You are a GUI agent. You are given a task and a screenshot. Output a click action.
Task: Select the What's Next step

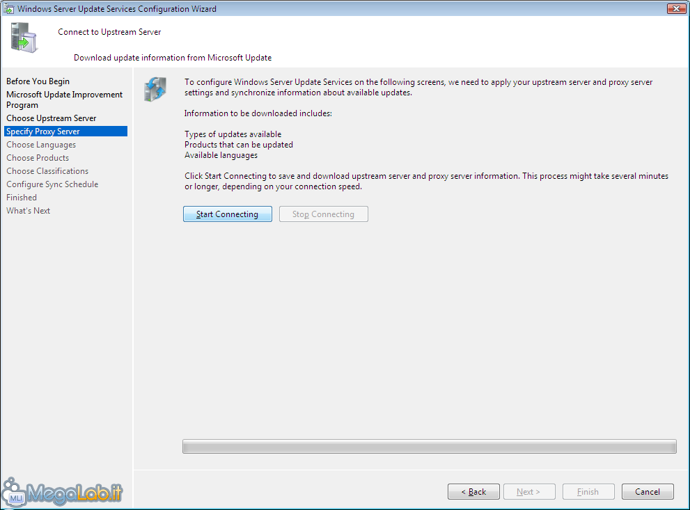click(28, 211)
